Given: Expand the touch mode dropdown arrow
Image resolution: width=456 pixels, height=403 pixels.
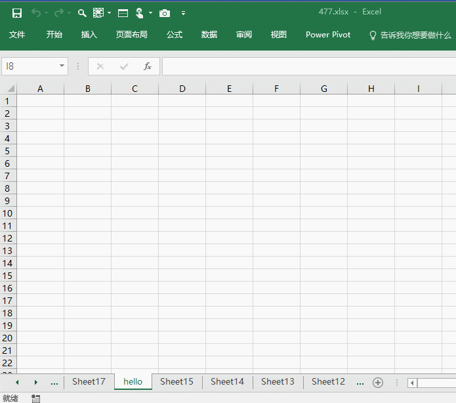Looking at the screenshot, I should pyautogui.click(x=151, y=12).
